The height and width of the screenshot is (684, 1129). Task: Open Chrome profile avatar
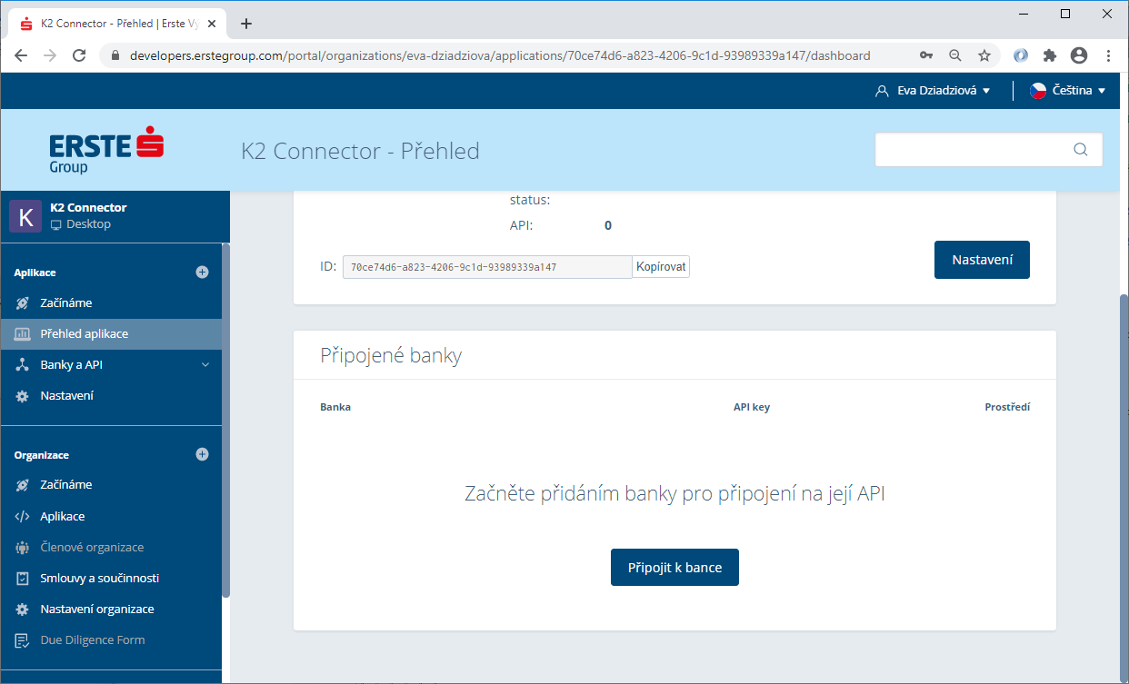1079,55
